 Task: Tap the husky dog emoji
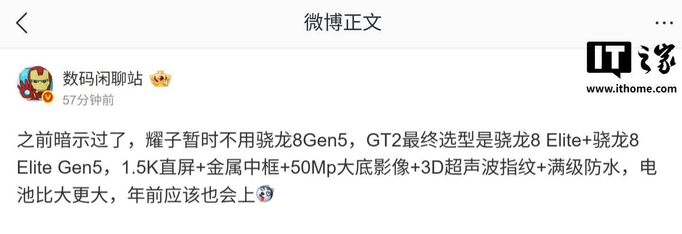[x=264, y=194]
